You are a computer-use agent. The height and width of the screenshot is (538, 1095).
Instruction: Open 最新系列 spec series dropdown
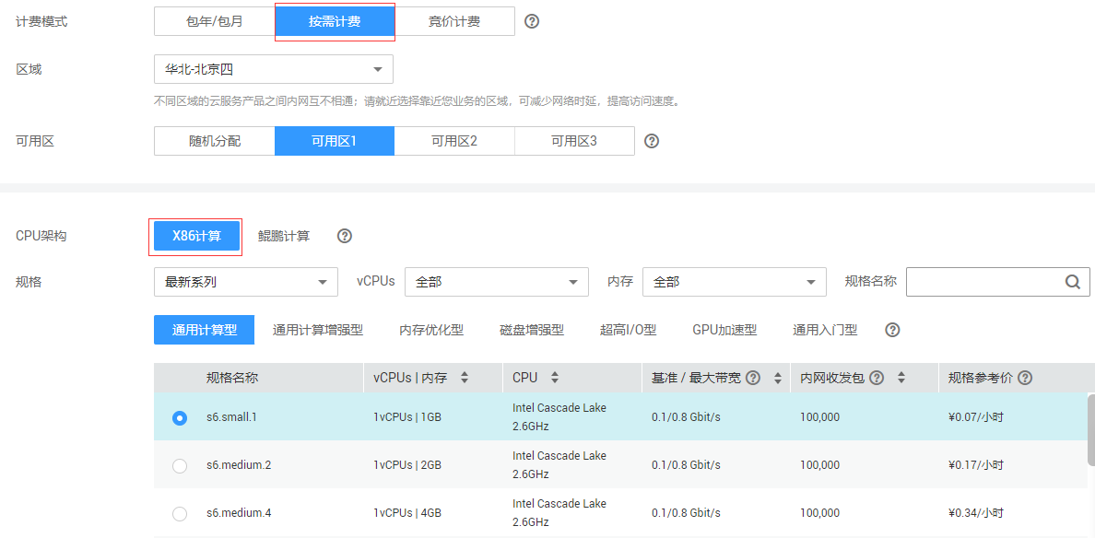tap(246, 282)
